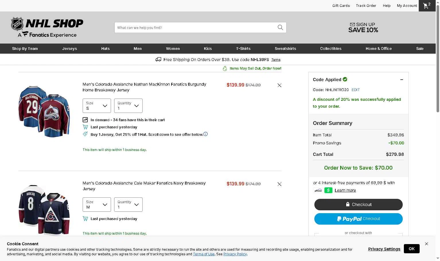
Task: Click the sell out flame icon
Action: click(x=225, y=68)
